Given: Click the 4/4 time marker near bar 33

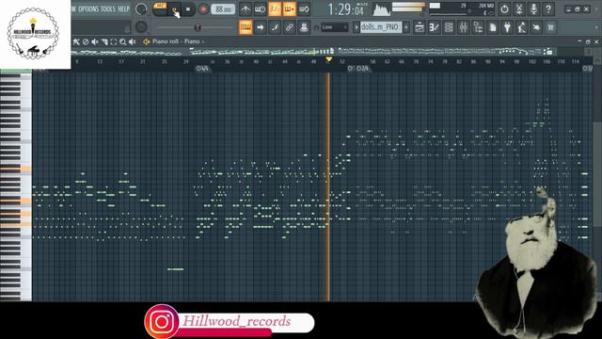Looking at the screenshot, I should pos(202,69).
